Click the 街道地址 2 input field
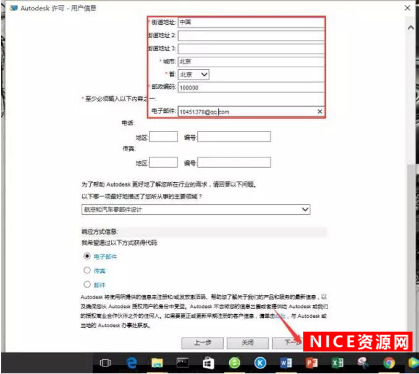This screenshot has width=419, height=374. coord(251,36)
